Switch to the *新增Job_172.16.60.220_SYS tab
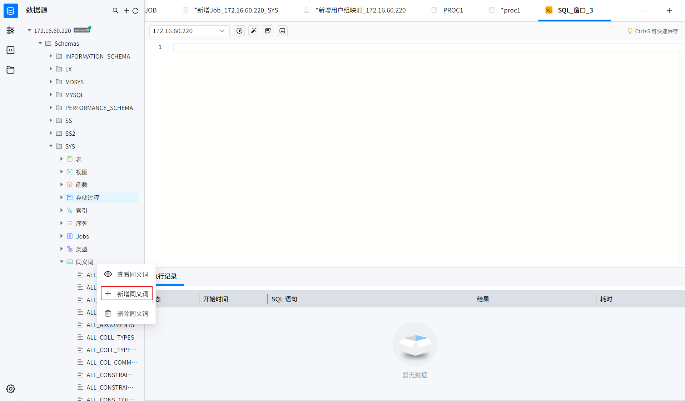685x401 pixels. coord(236,10)
